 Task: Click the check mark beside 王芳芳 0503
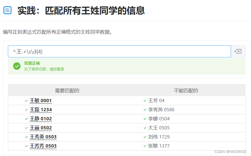(x=26, y=146)
